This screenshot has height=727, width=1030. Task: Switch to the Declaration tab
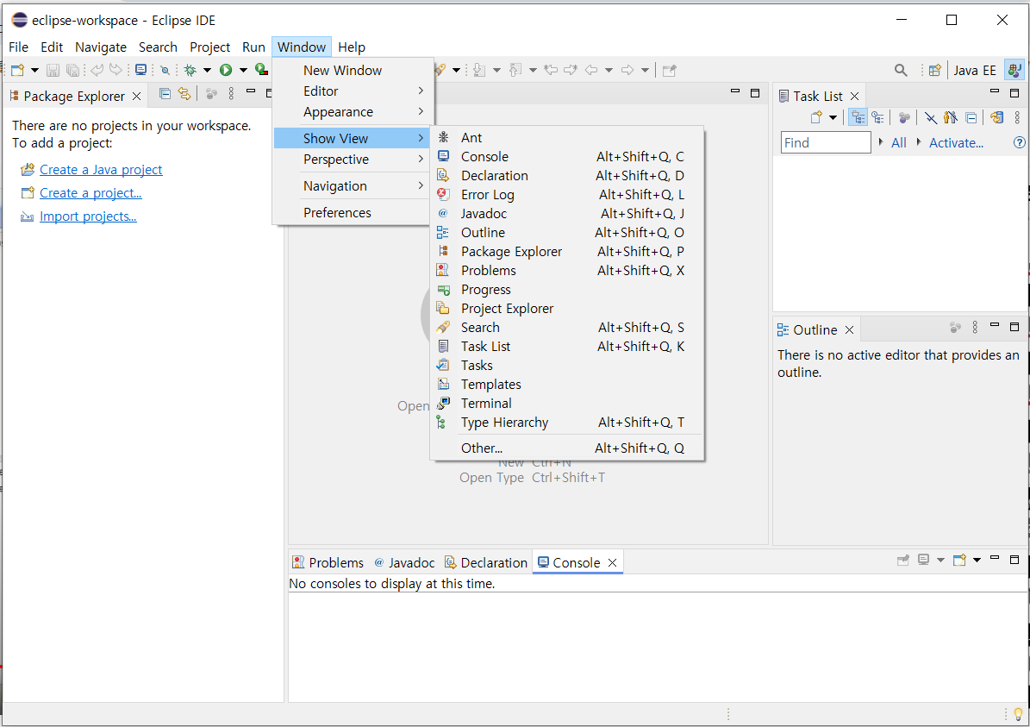[486, 562]
